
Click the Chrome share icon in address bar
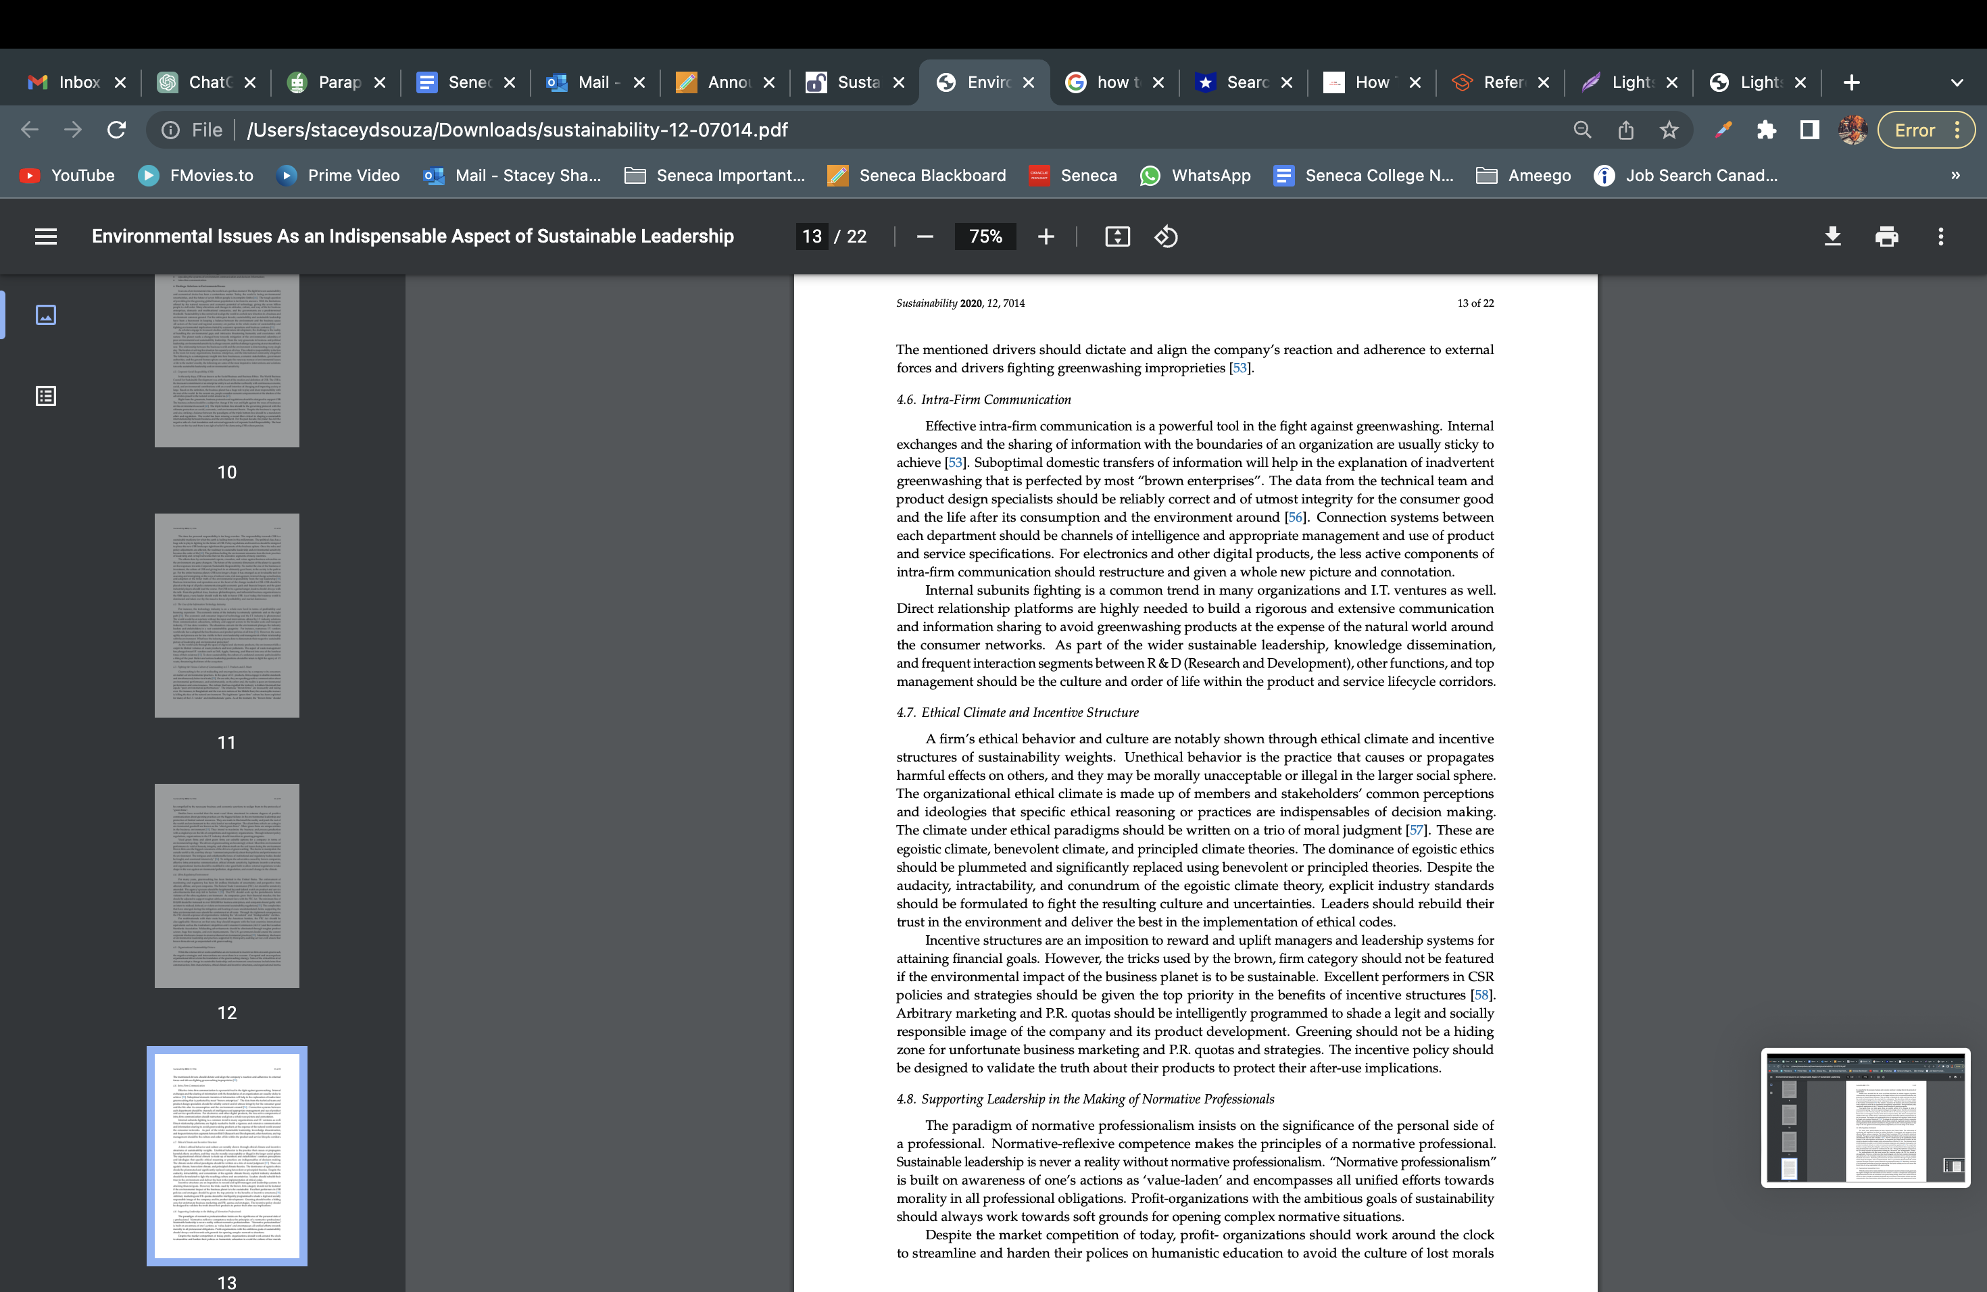[x=1625, y=130]
